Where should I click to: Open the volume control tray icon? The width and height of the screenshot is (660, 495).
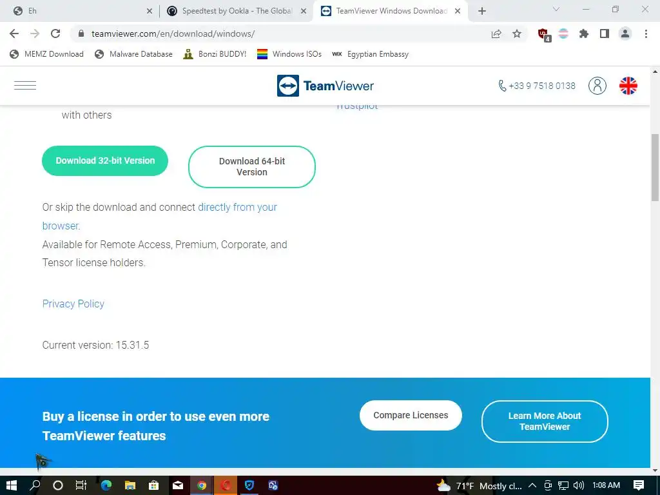[x=579, y=486]
